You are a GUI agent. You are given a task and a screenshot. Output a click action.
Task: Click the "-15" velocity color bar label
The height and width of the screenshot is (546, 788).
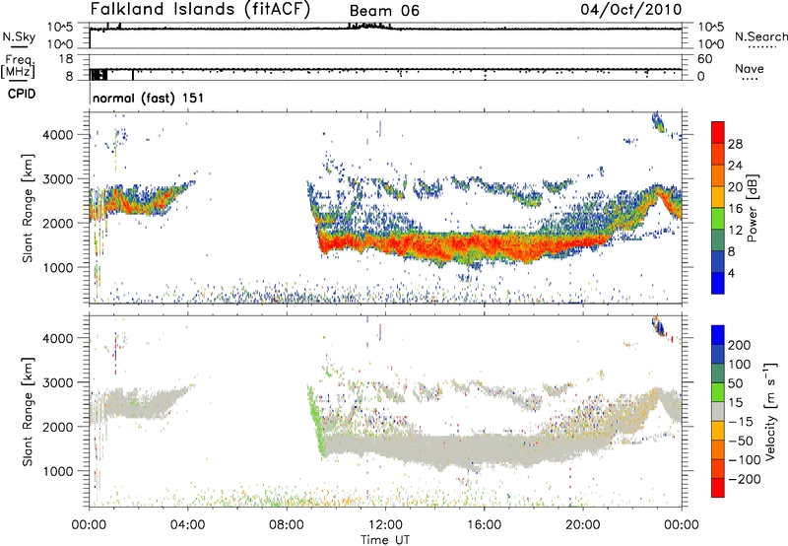[741, 422]
